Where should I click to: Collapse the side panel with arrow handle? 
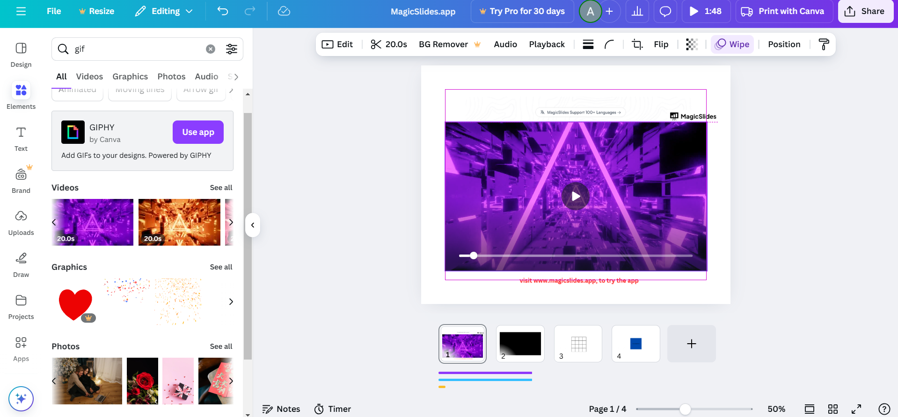(x=253, y=225)
